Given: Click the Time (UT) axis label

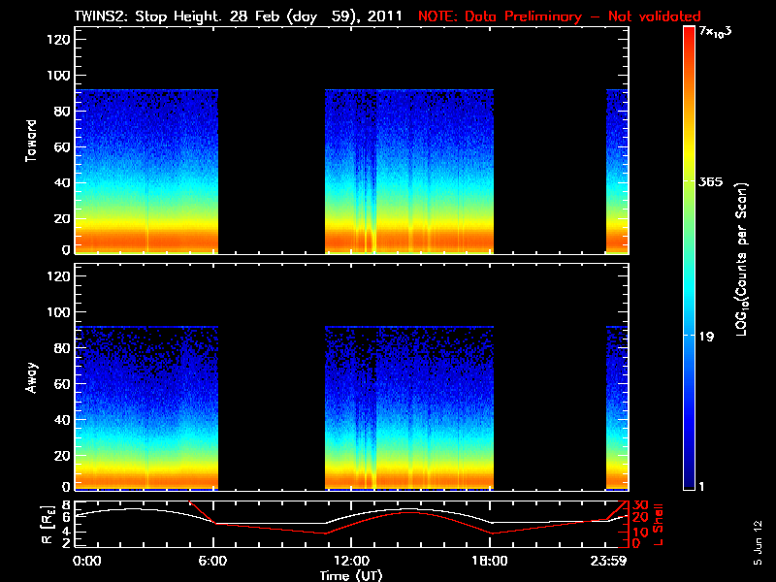Looking at the screenshot, I should (x=351, y=575).
